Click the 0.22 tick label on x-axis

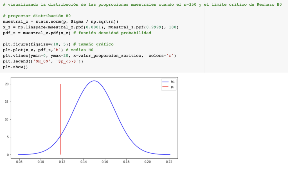169,162
